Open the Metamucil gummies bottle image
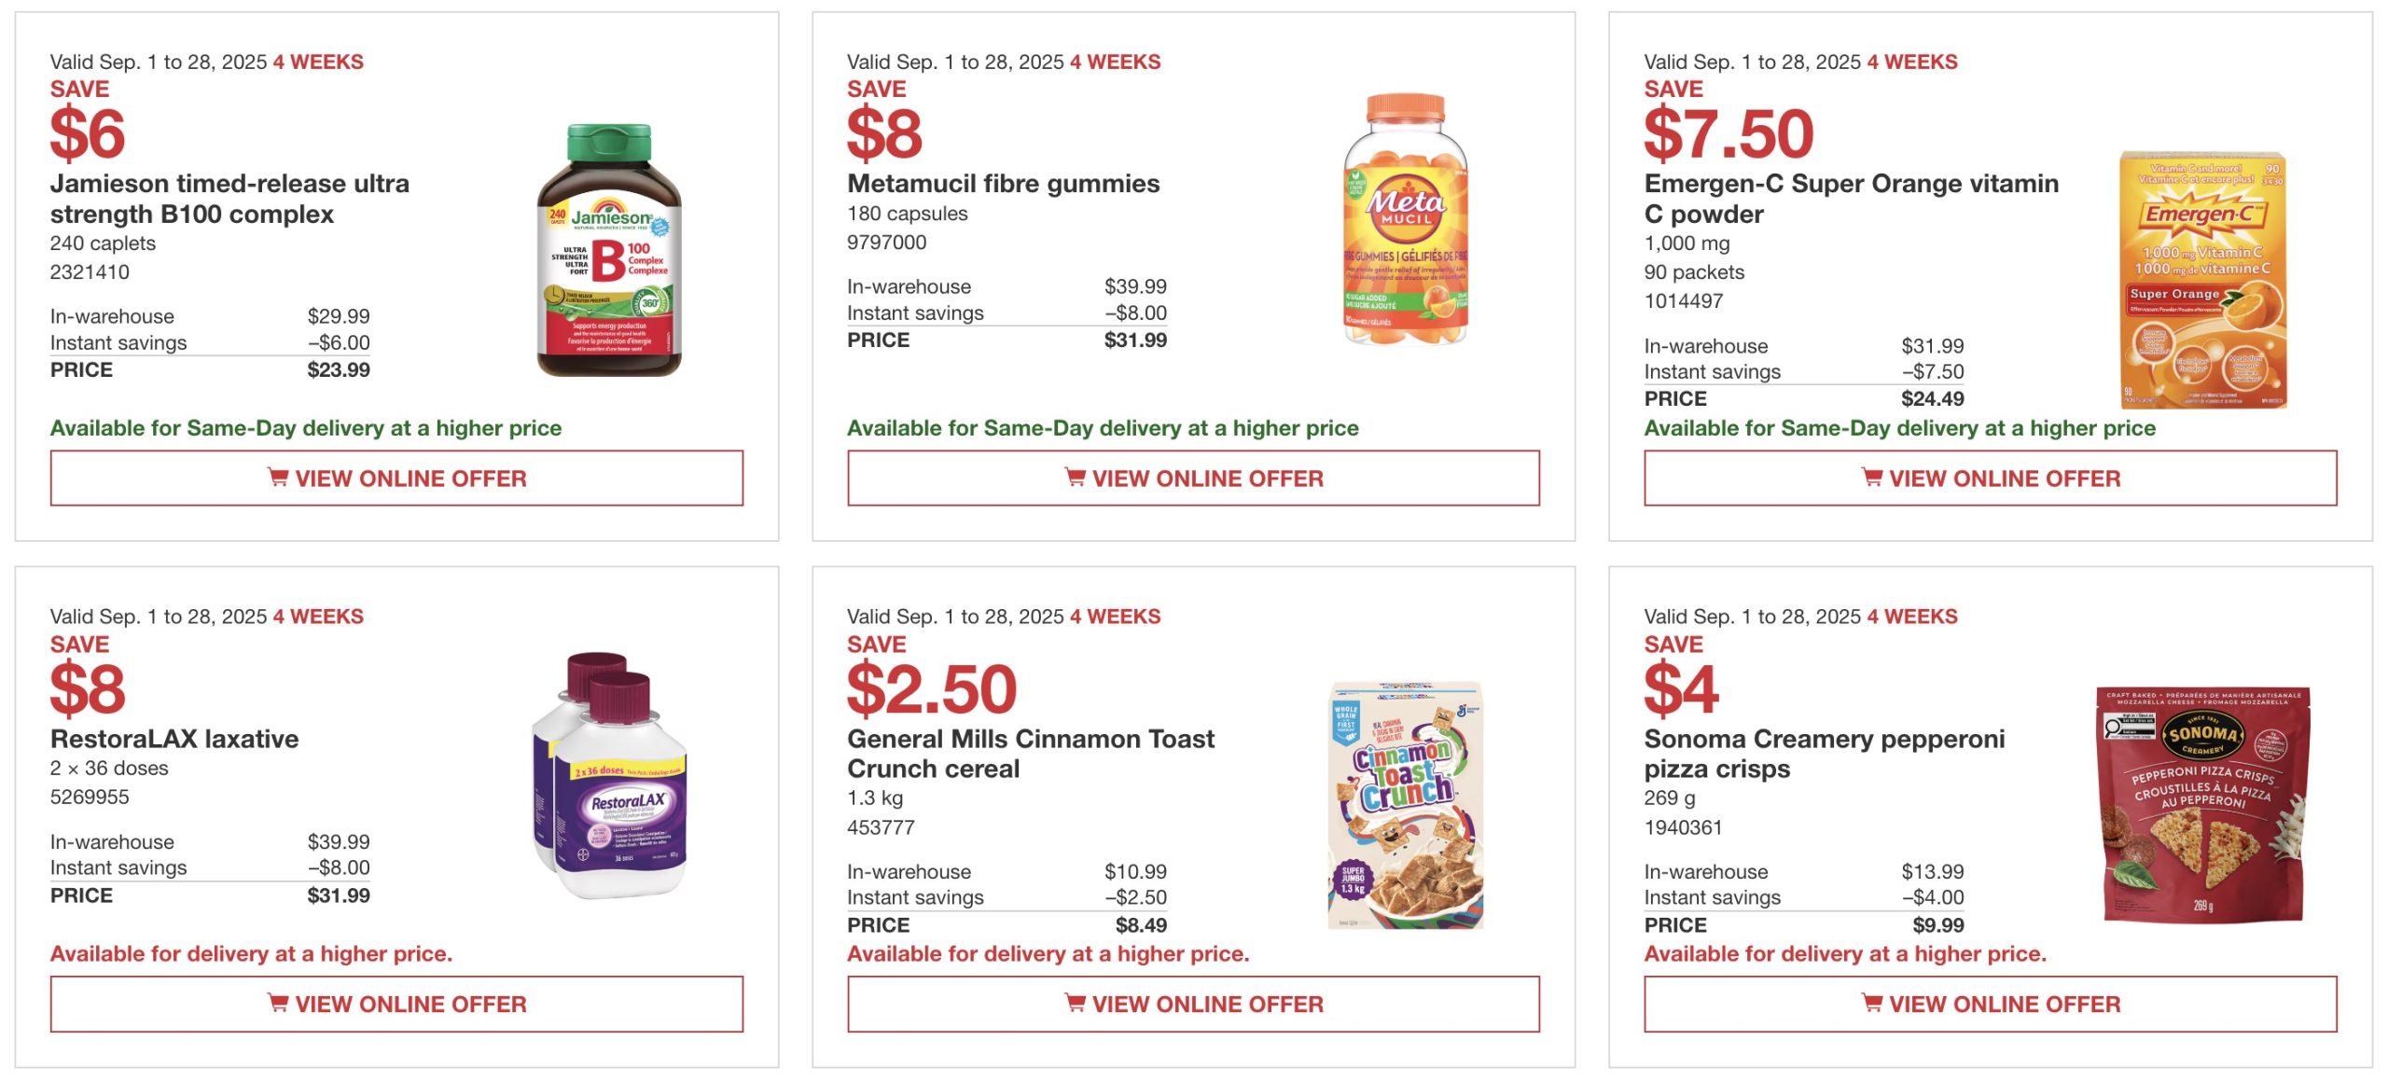2388x1082 pixels. click(x=1406, y=219)
